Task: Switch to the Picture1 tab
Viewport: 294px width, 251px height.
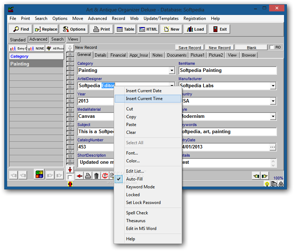Action: click(197, 55)
